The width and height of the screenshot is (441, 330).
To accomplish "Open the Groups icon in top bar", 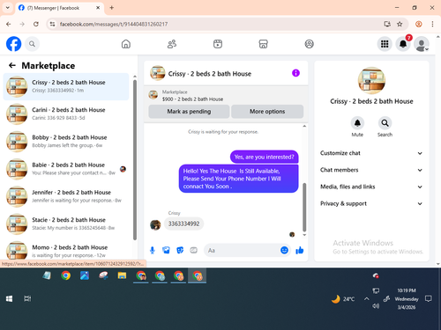I will tap(309, 44).
